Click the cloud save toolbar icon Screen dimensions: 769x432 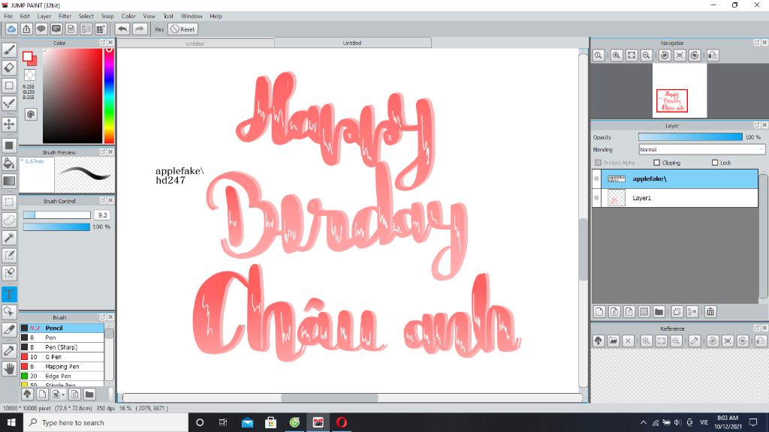[x=11, y=29]
